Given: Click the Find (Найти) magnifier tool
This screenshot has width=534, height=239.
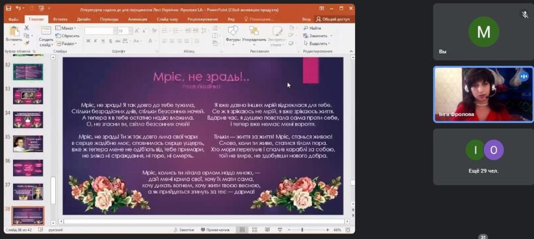Looking at the screenshot, I should [x=312, y=28].
